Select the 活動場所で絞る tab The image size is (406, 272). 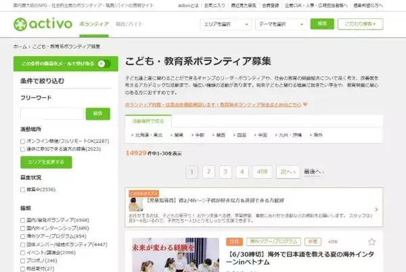click(x=148, y=121)
